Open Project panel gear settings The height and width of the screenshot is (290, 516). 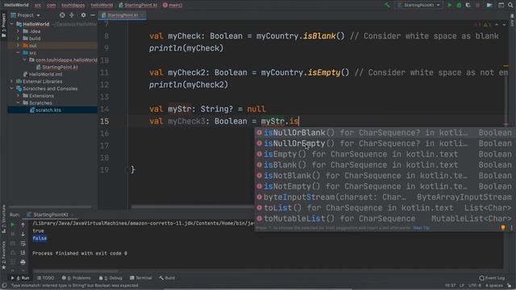point(83,15)
